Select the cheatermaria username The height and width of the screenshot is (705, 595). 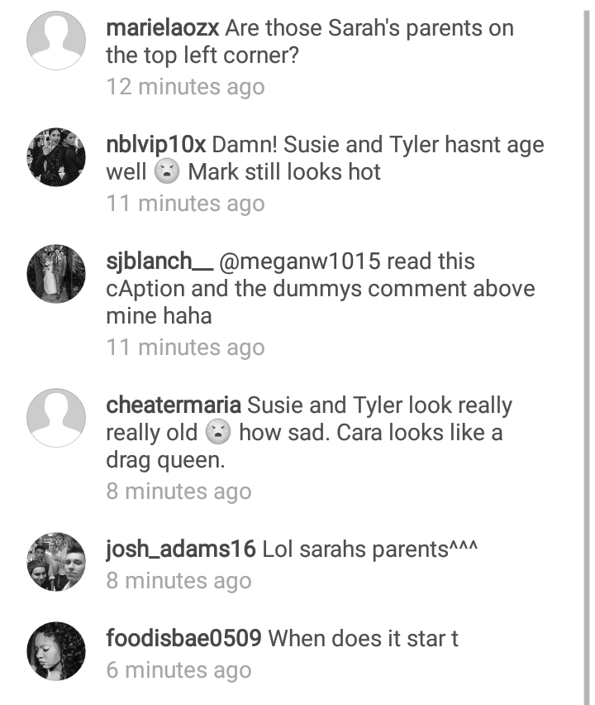174,405
